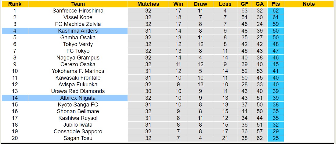The height and width of the screenshot is (144, 336).
Task: Select the Urawa Red Diamonds team name
Action: [x=78, y=91]
